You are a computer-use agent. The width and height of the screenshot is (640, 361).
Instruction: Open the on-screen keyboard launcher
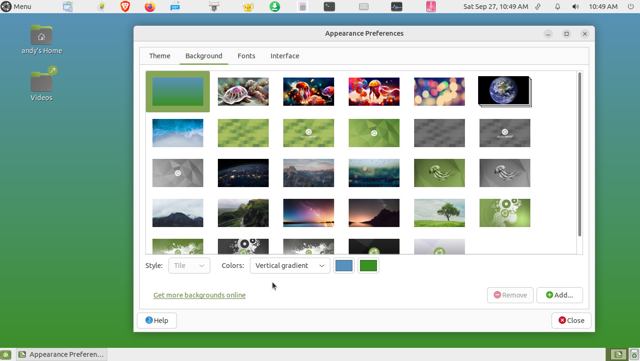363,7
